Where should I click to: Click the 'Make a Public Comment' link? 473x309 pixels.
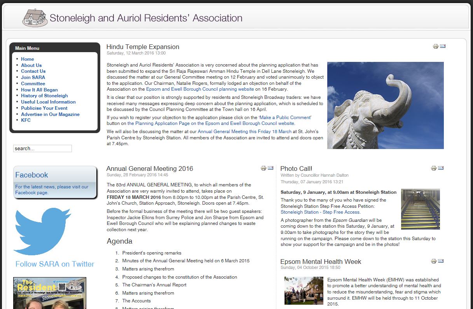coord(285,118)
